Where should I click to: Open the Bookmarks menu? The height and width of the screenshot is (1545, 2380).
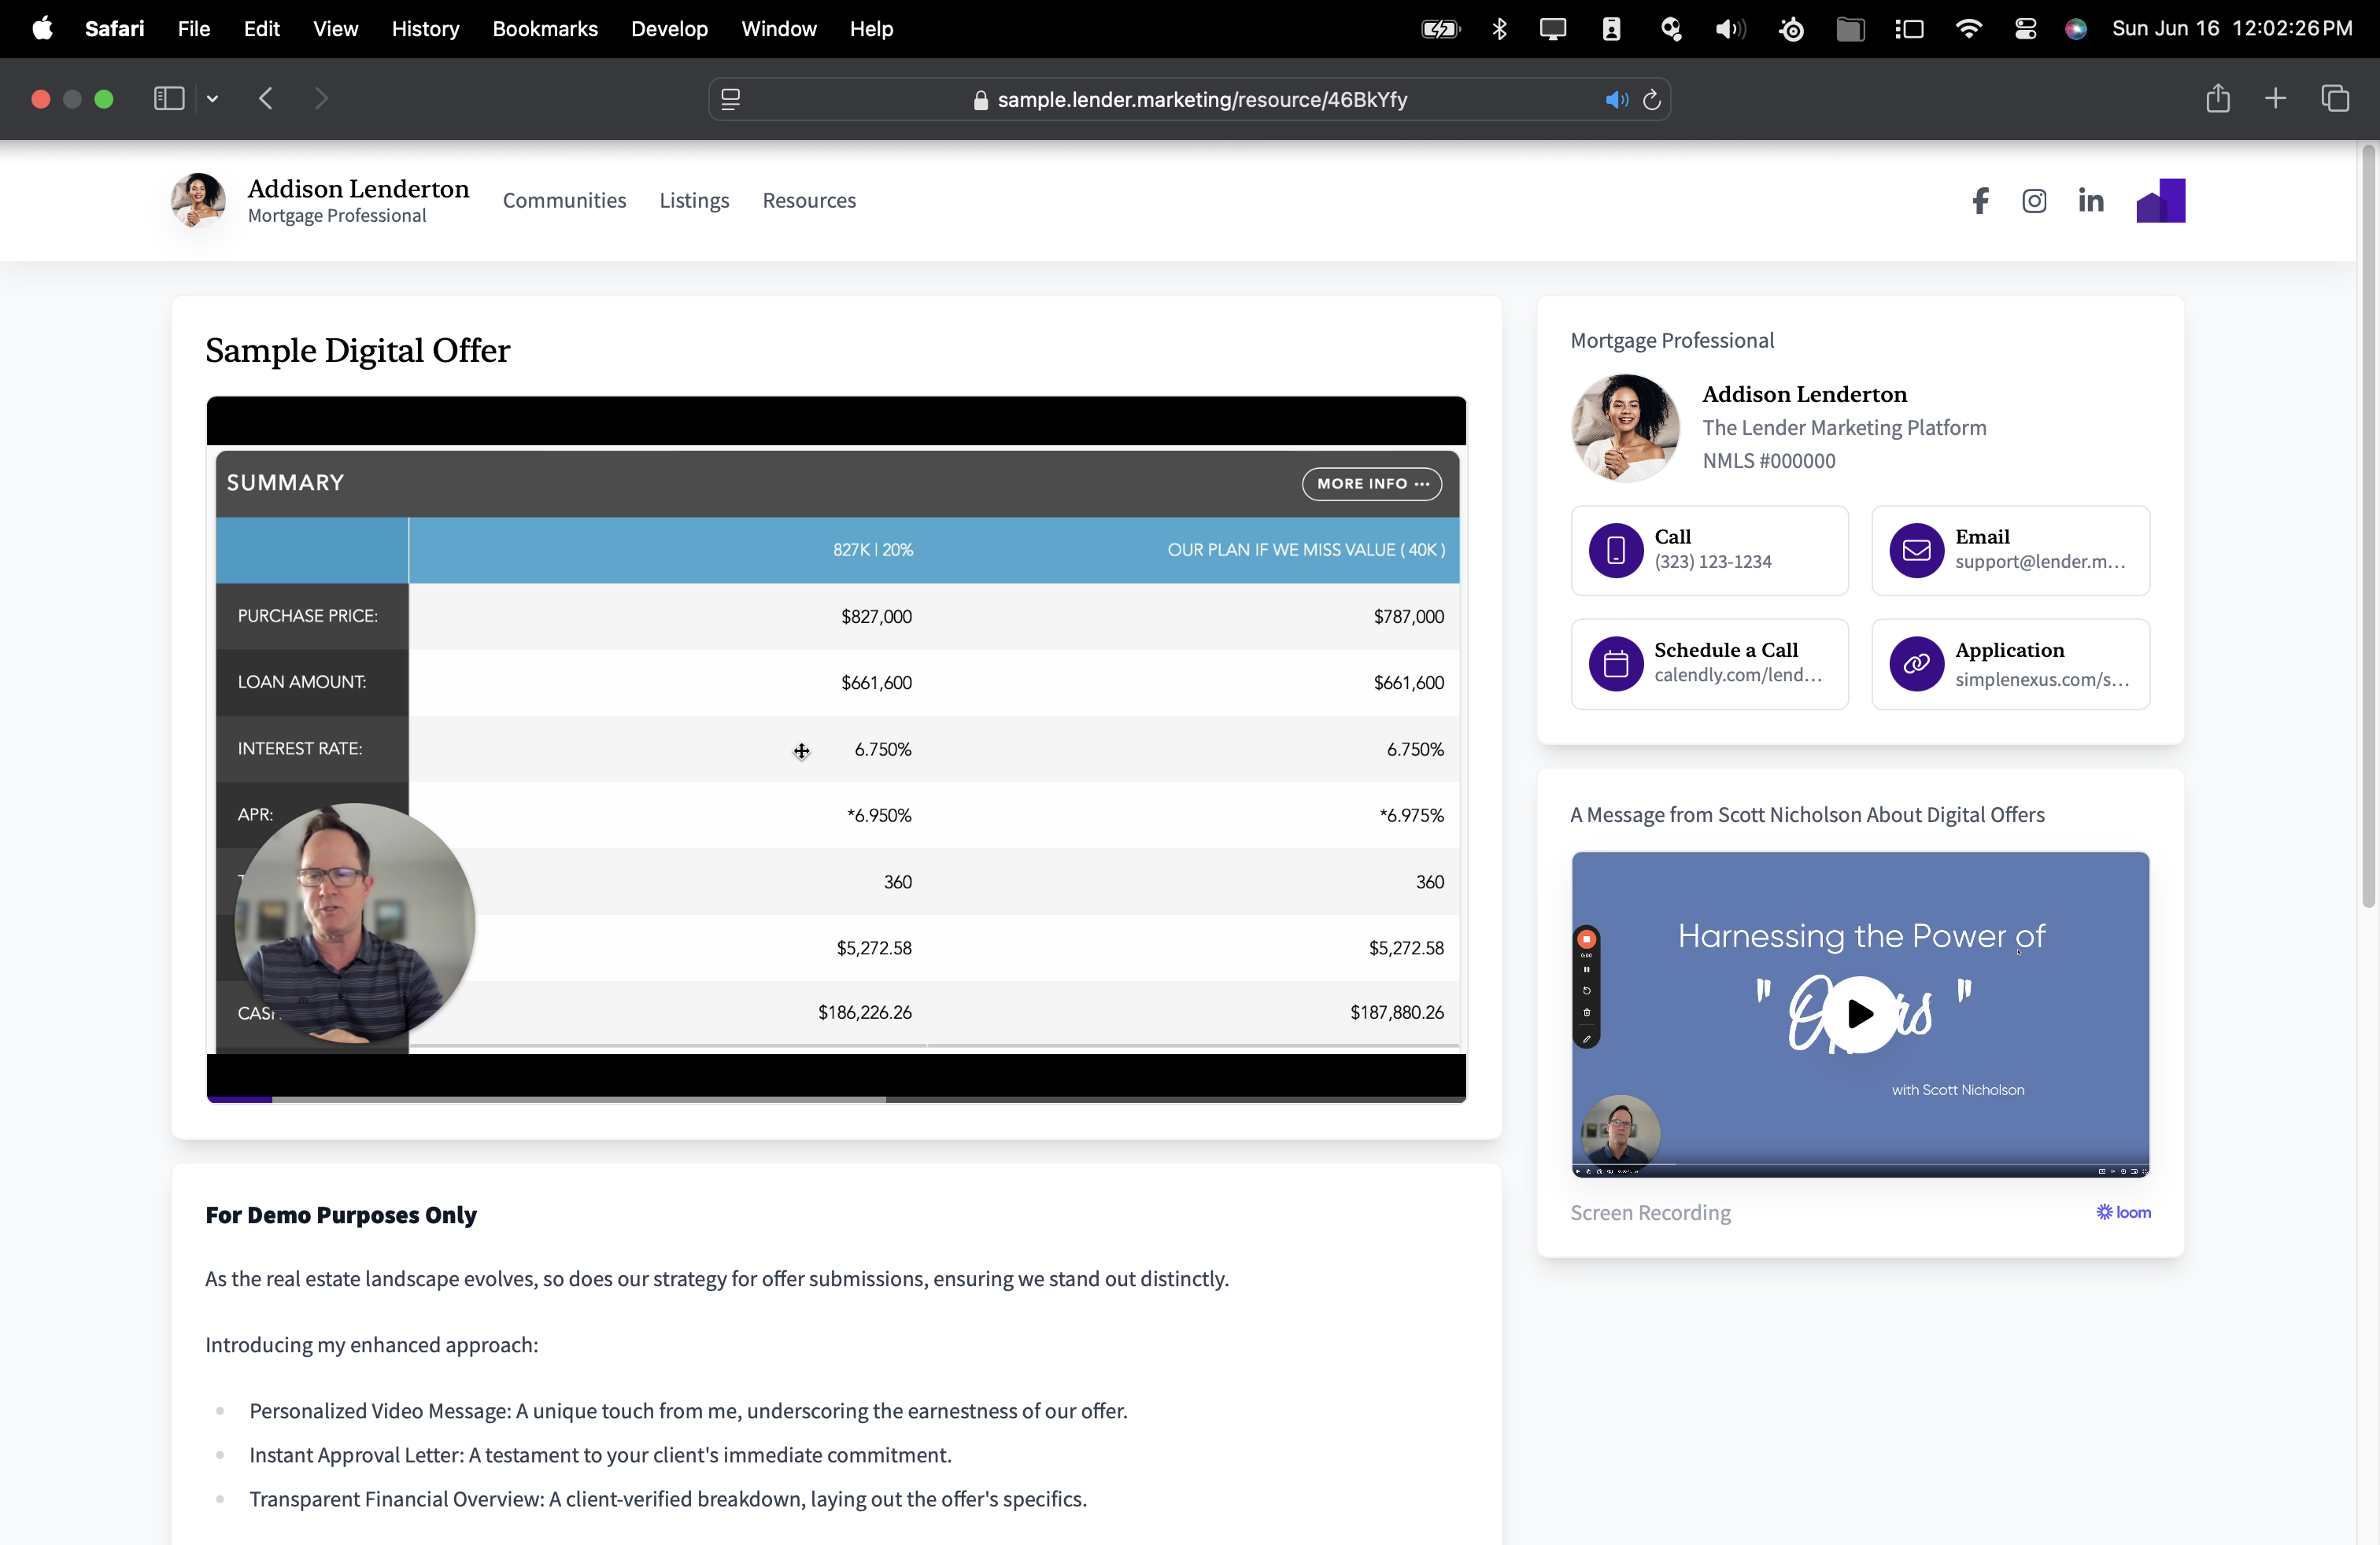click(x=545, y=29)
